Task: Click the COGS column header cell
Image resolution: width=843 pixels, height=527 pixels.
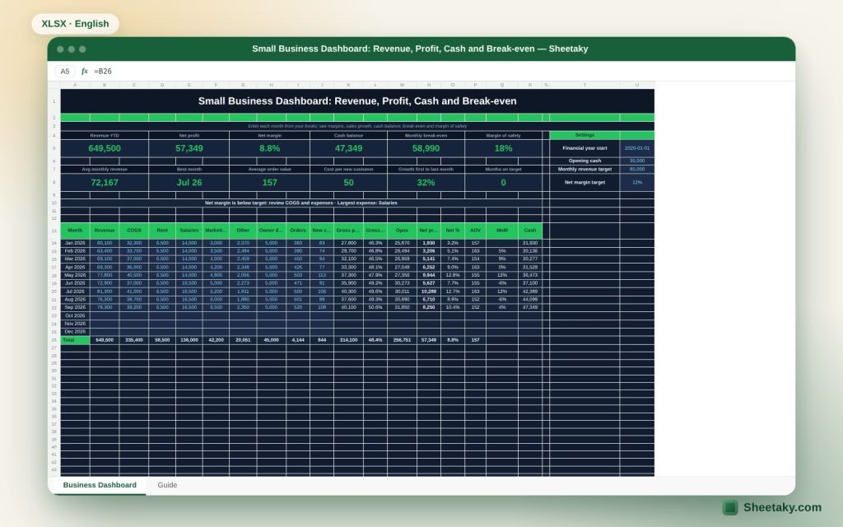Action: click(134, 231)
